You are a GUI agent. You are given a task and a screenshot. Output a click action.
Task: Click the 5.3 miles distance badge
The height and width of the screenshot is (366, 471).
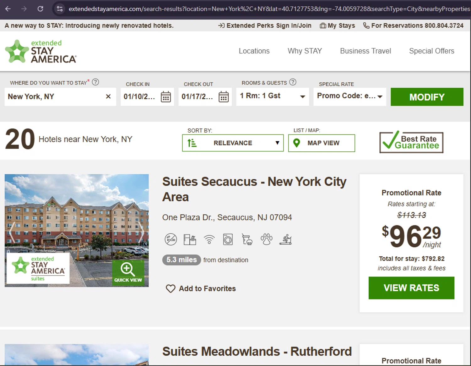click(181, 260)
